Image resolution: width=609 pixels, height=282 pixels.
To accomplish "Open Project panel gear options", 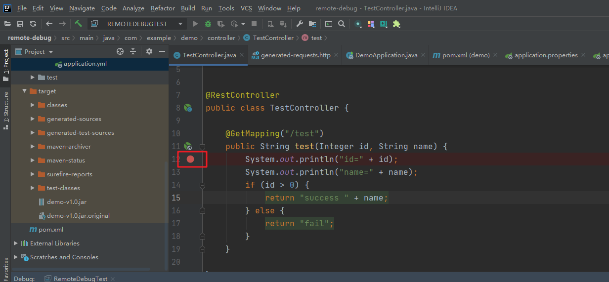I will coord(149,51).
